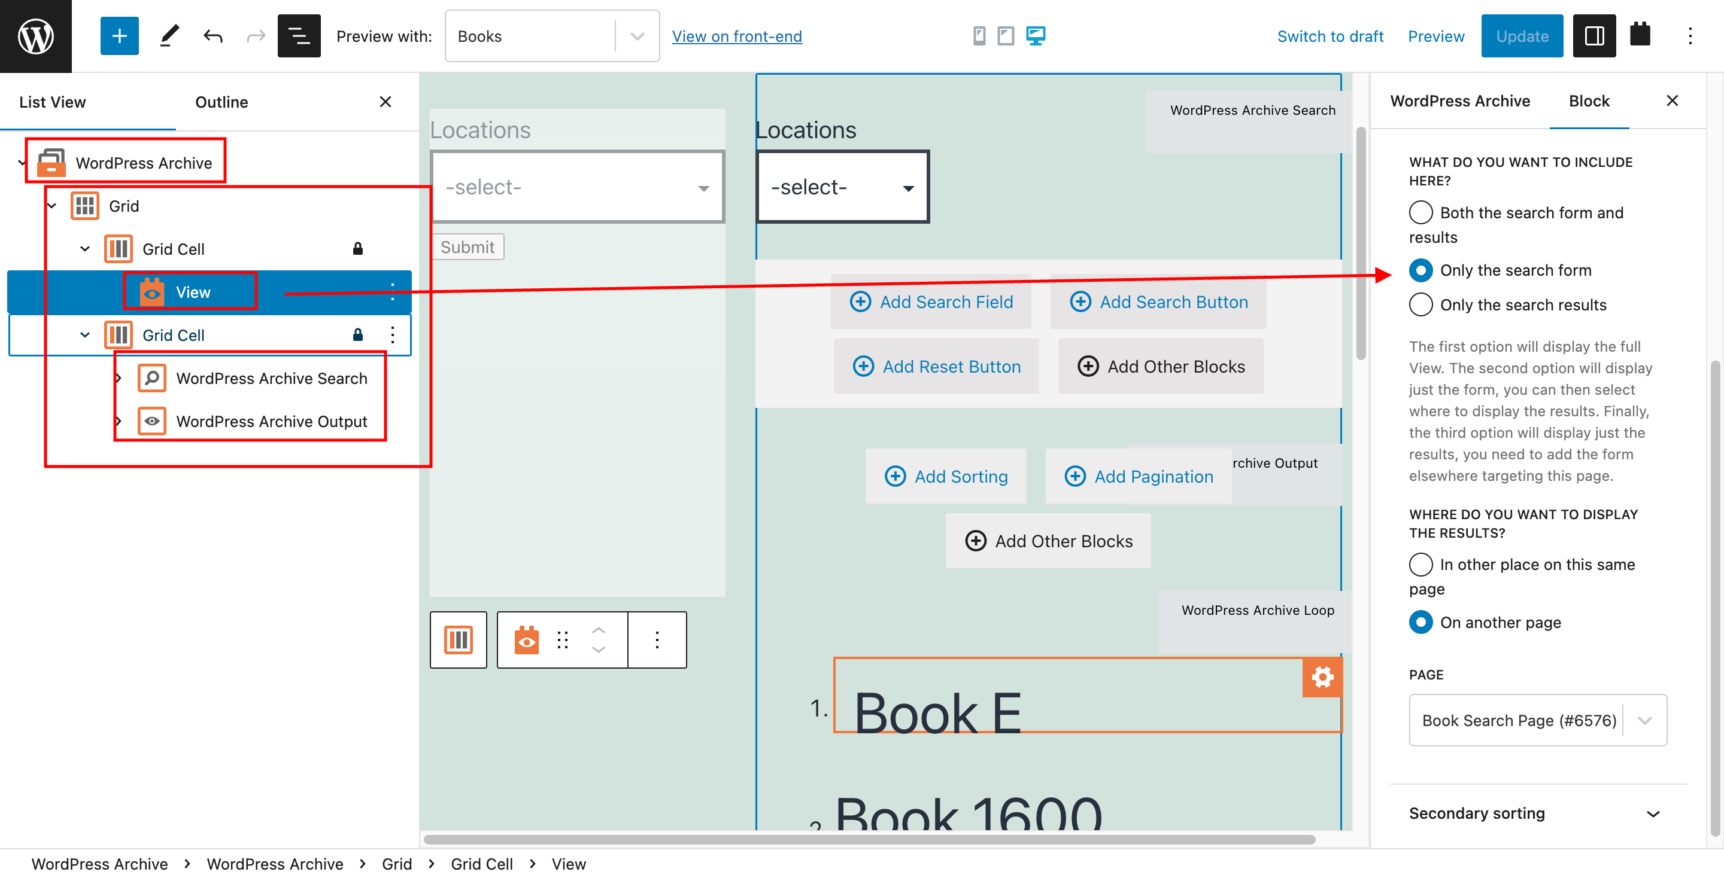Toggle the document overview list icon
Image resolution: width=1724 pixels, height=878 pixels.
pyautogui.click(x=299, y=36)
